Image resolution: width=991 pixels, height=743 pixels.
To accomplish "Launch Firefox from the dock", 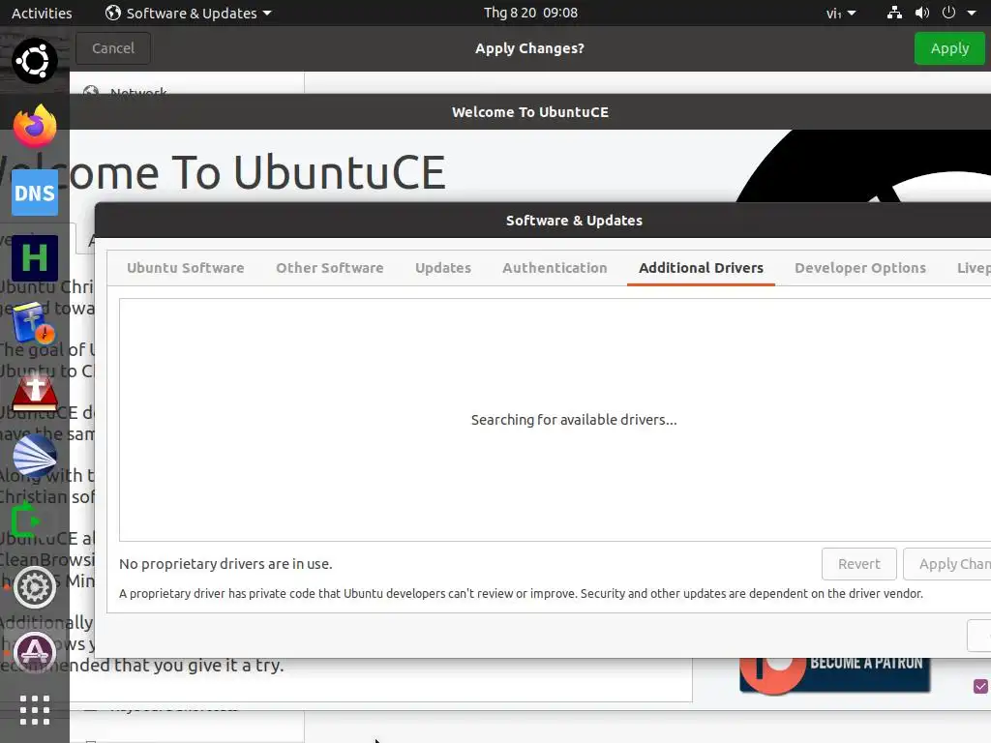I will (35, 127).
